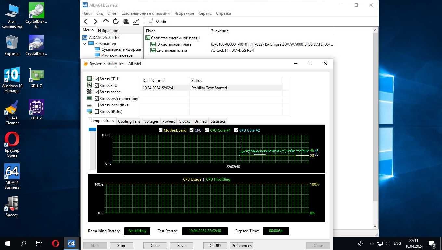Switch to Clocks tab
This screenshot has height=250, width=442.
pos(184,121)
